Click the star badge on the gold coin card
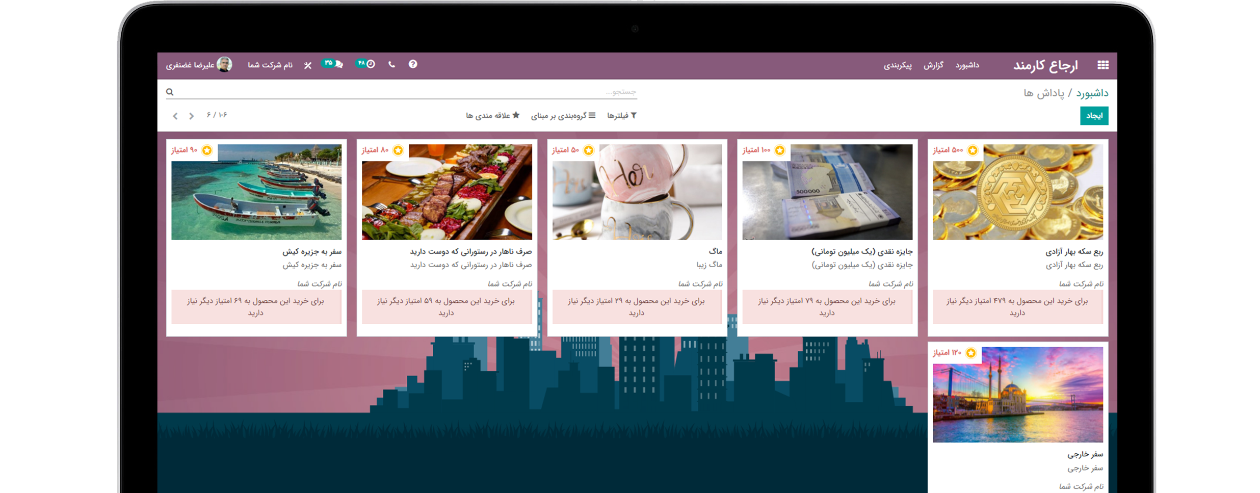This screenshot has height=493, width=1260. tap(973, 150)
